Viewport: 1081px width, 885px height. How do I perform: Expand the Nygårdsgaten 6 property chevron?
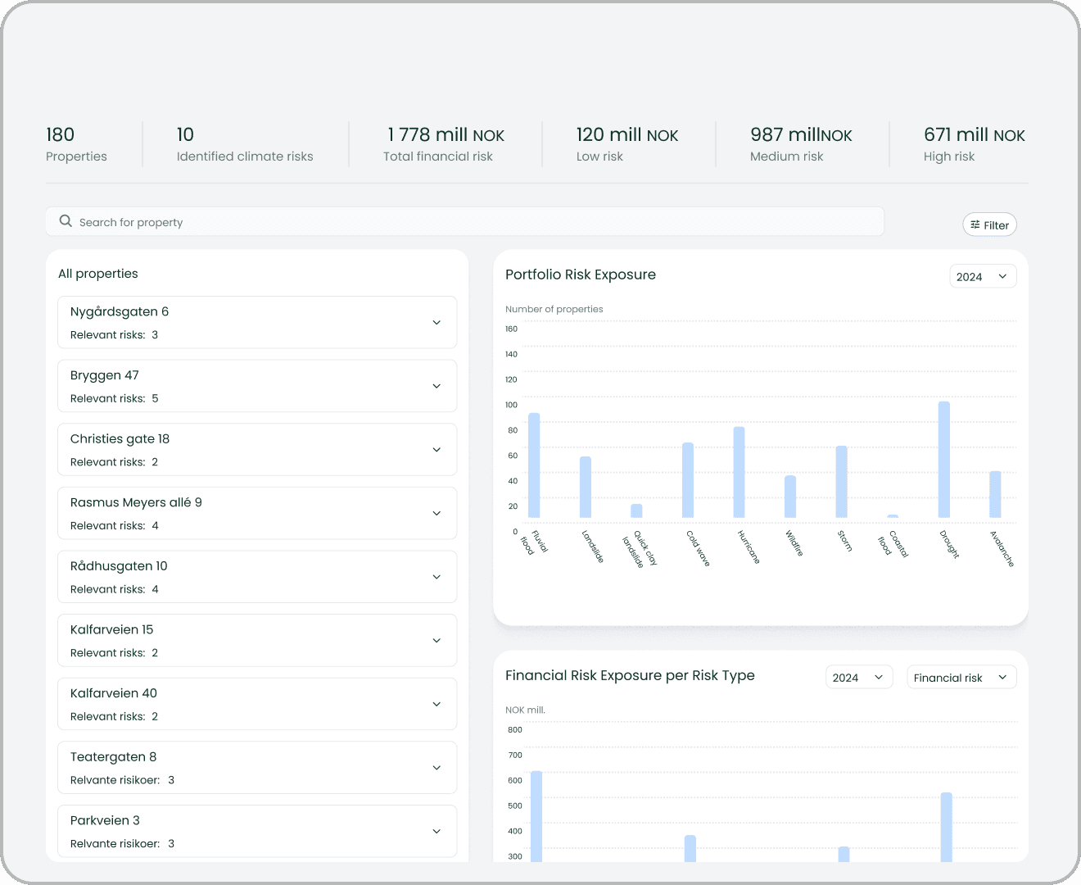[436, 322]
